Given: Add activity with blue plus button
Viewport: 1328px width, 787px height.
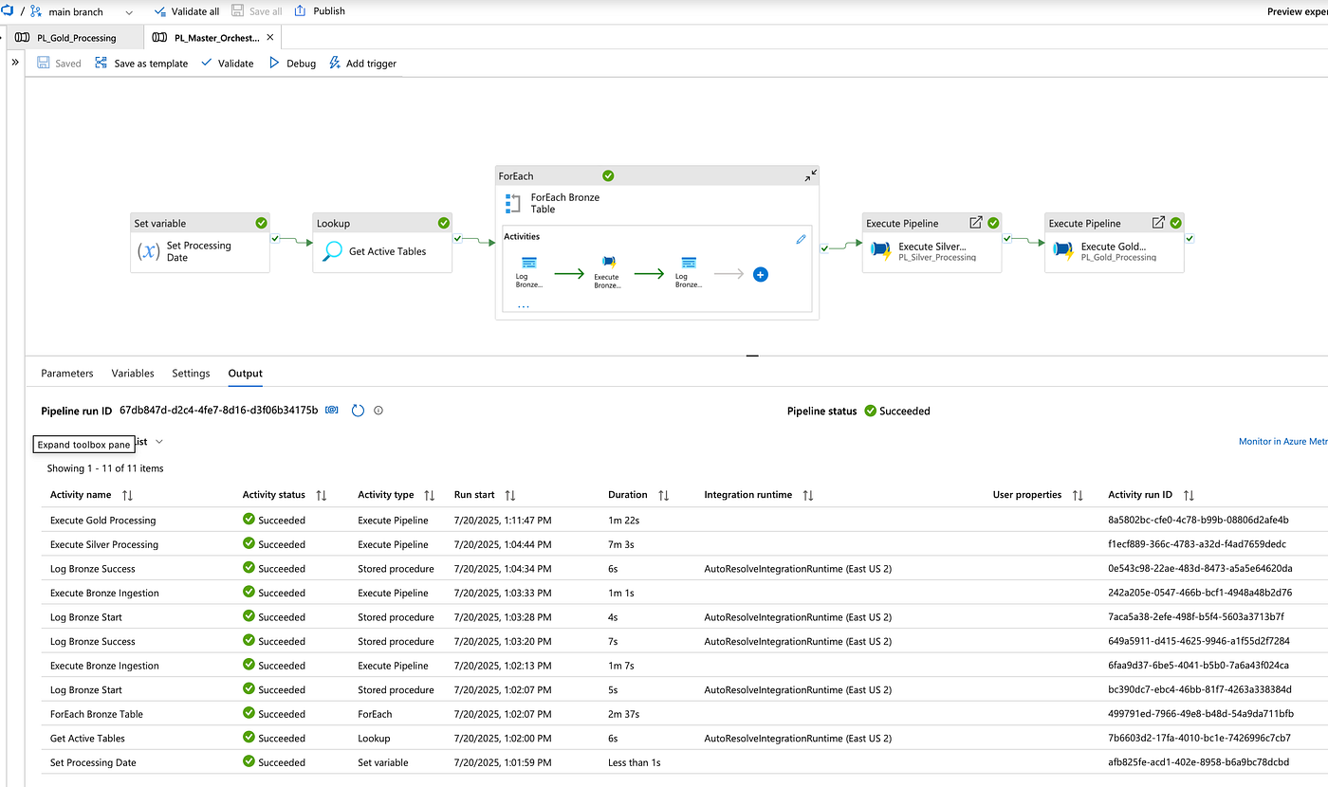Looking at the screenshot, I should click(x=760, y=274).
